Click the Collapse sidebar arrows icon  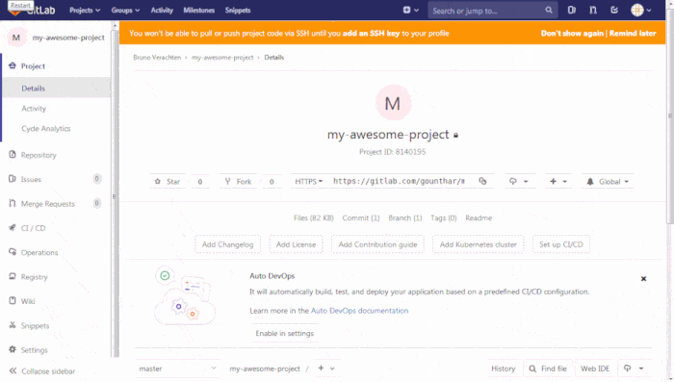13,370
